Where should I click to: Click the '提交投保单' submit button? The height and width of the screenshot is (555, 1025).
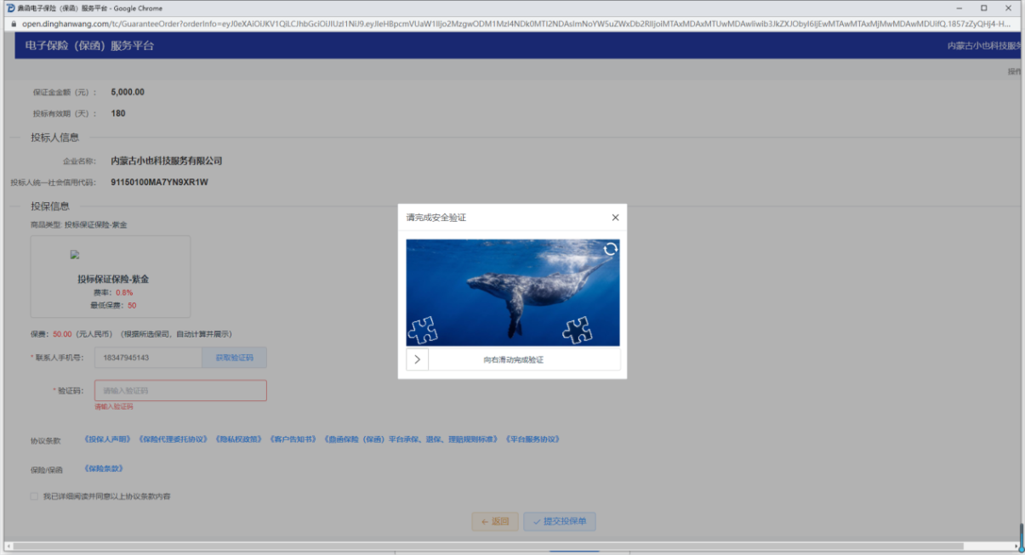(560, 521)
